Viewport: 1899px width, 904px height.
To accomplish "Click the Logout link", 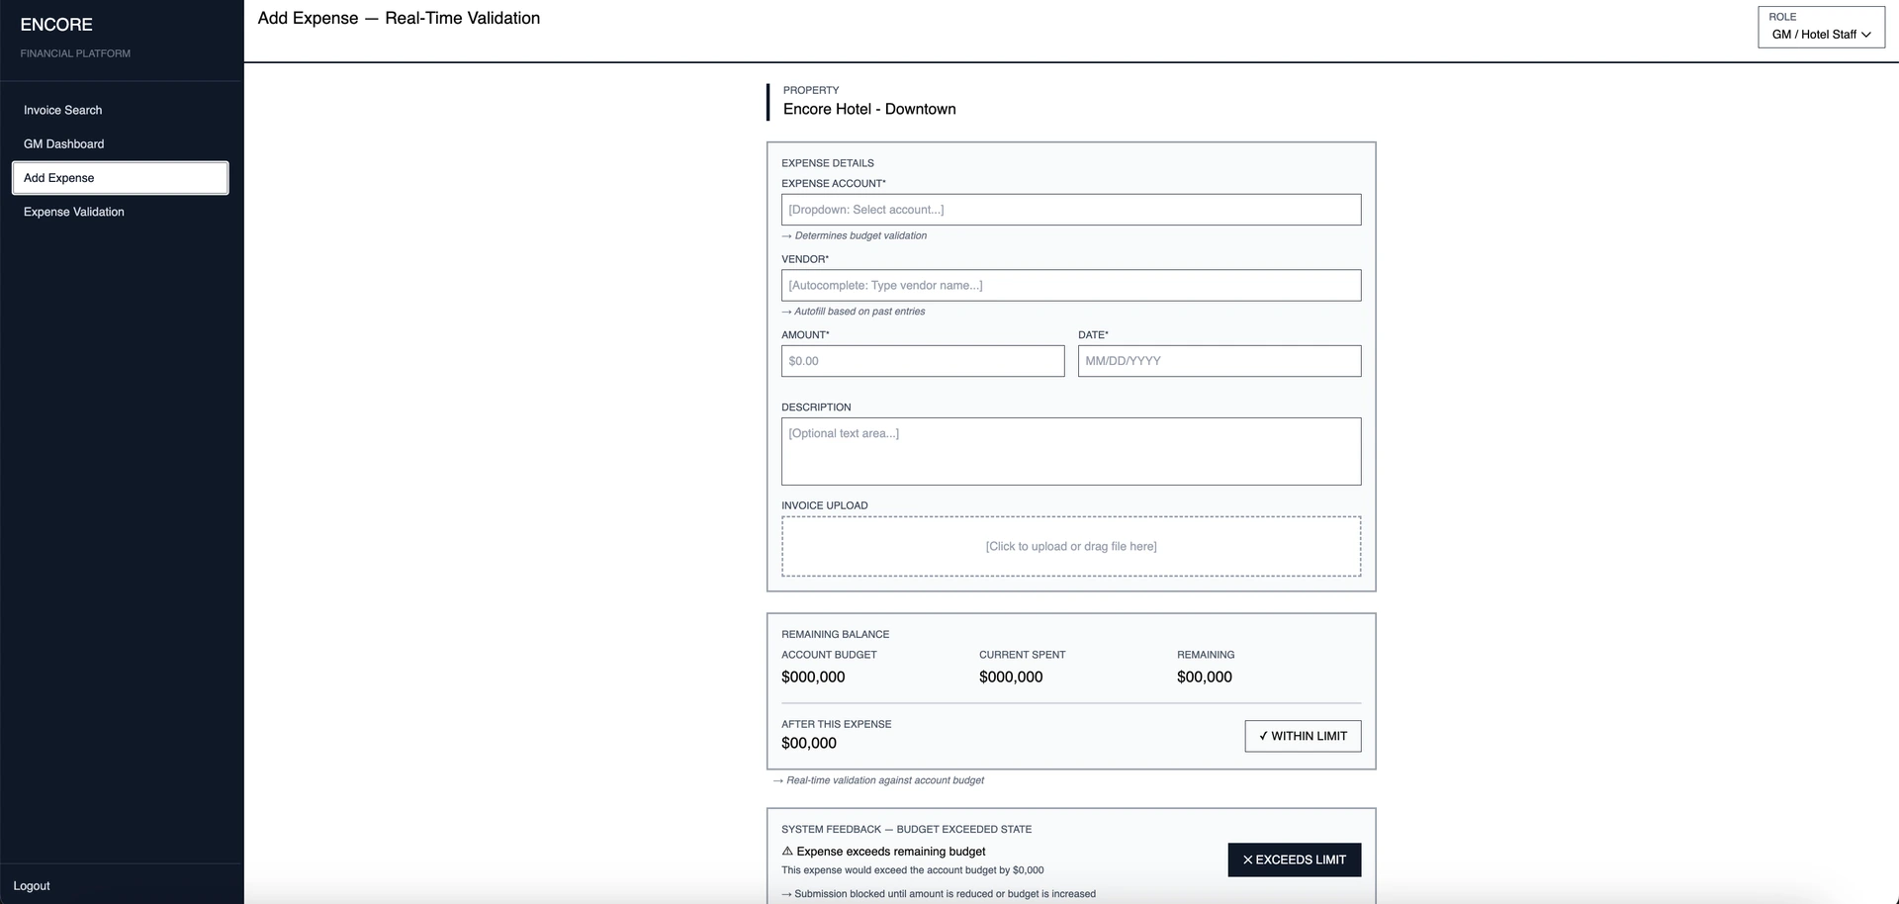I will pos(32,886).
